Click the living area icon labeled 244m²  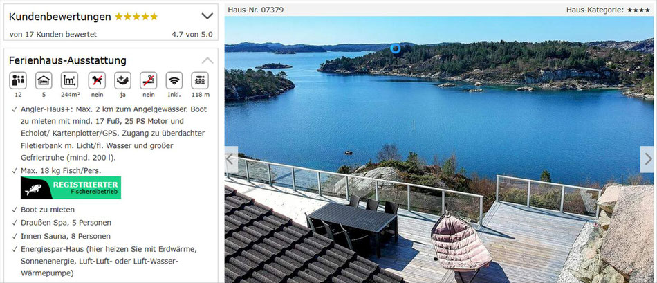click(x=70, y=80)
